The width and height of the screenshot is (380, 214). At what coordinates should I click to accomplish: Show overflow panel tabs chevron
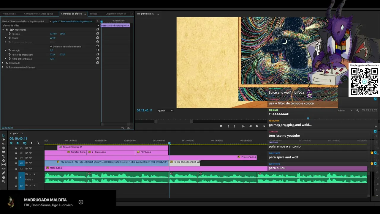[x=132, y=14]
